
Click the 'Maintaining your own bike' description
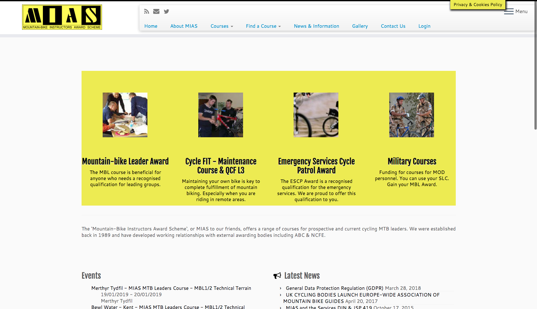221,190
